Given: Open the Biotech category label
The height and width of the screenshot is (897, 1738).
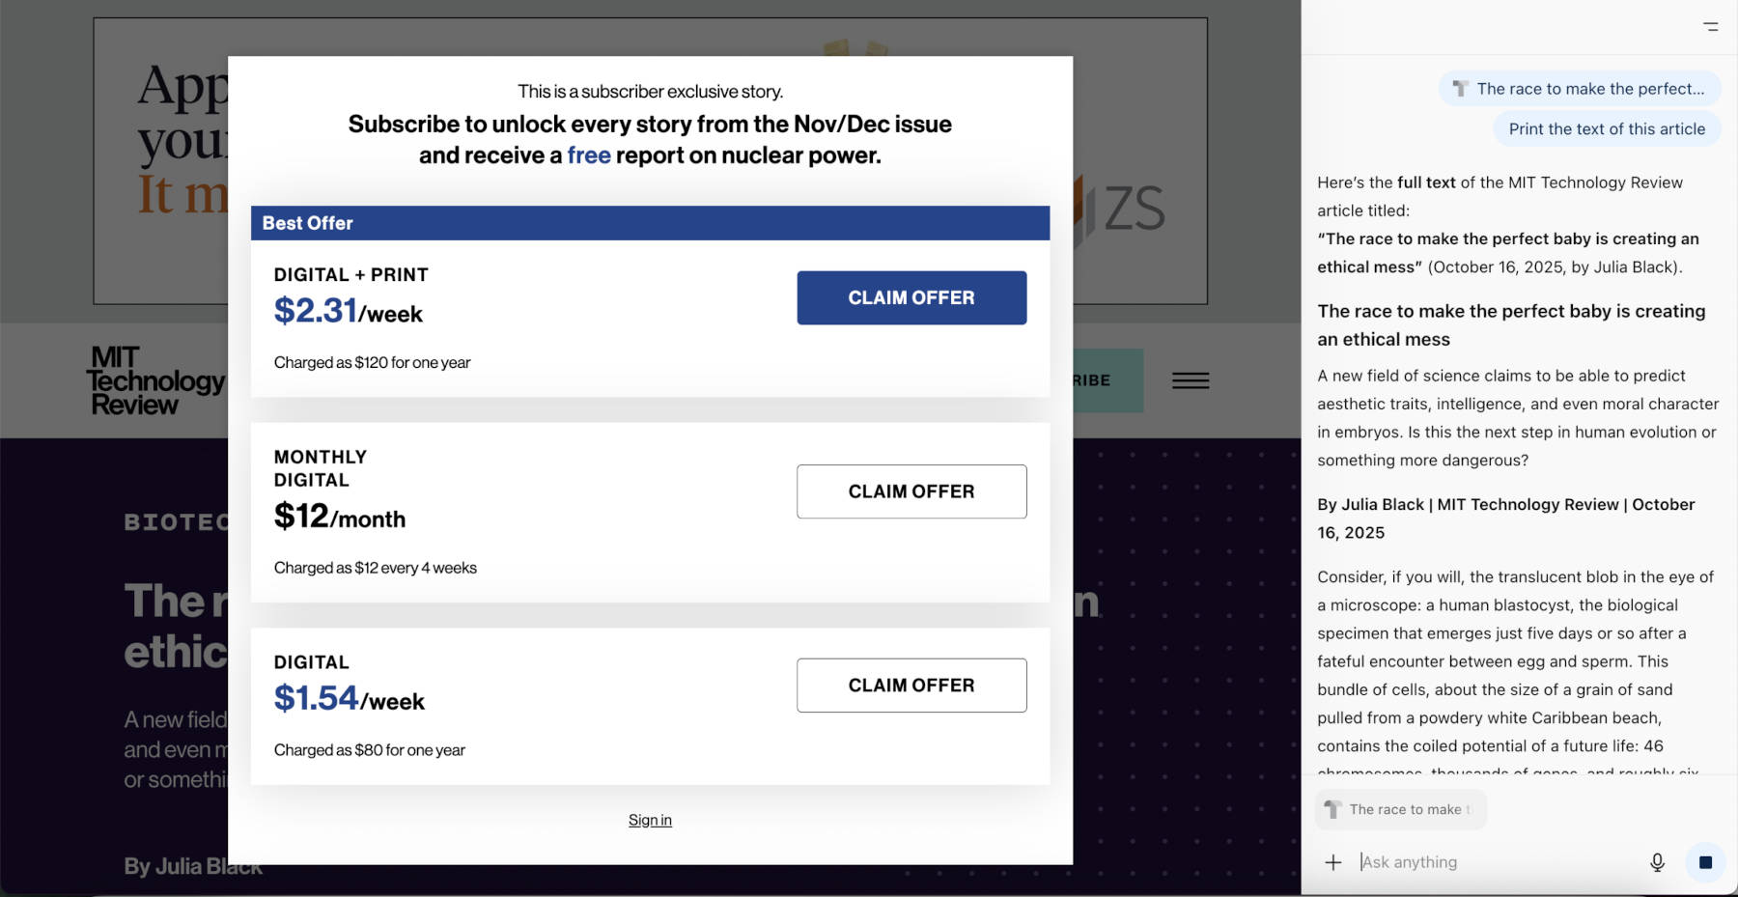Looking at the screenshot, I should pyautogui.click(x=176, y=522).
